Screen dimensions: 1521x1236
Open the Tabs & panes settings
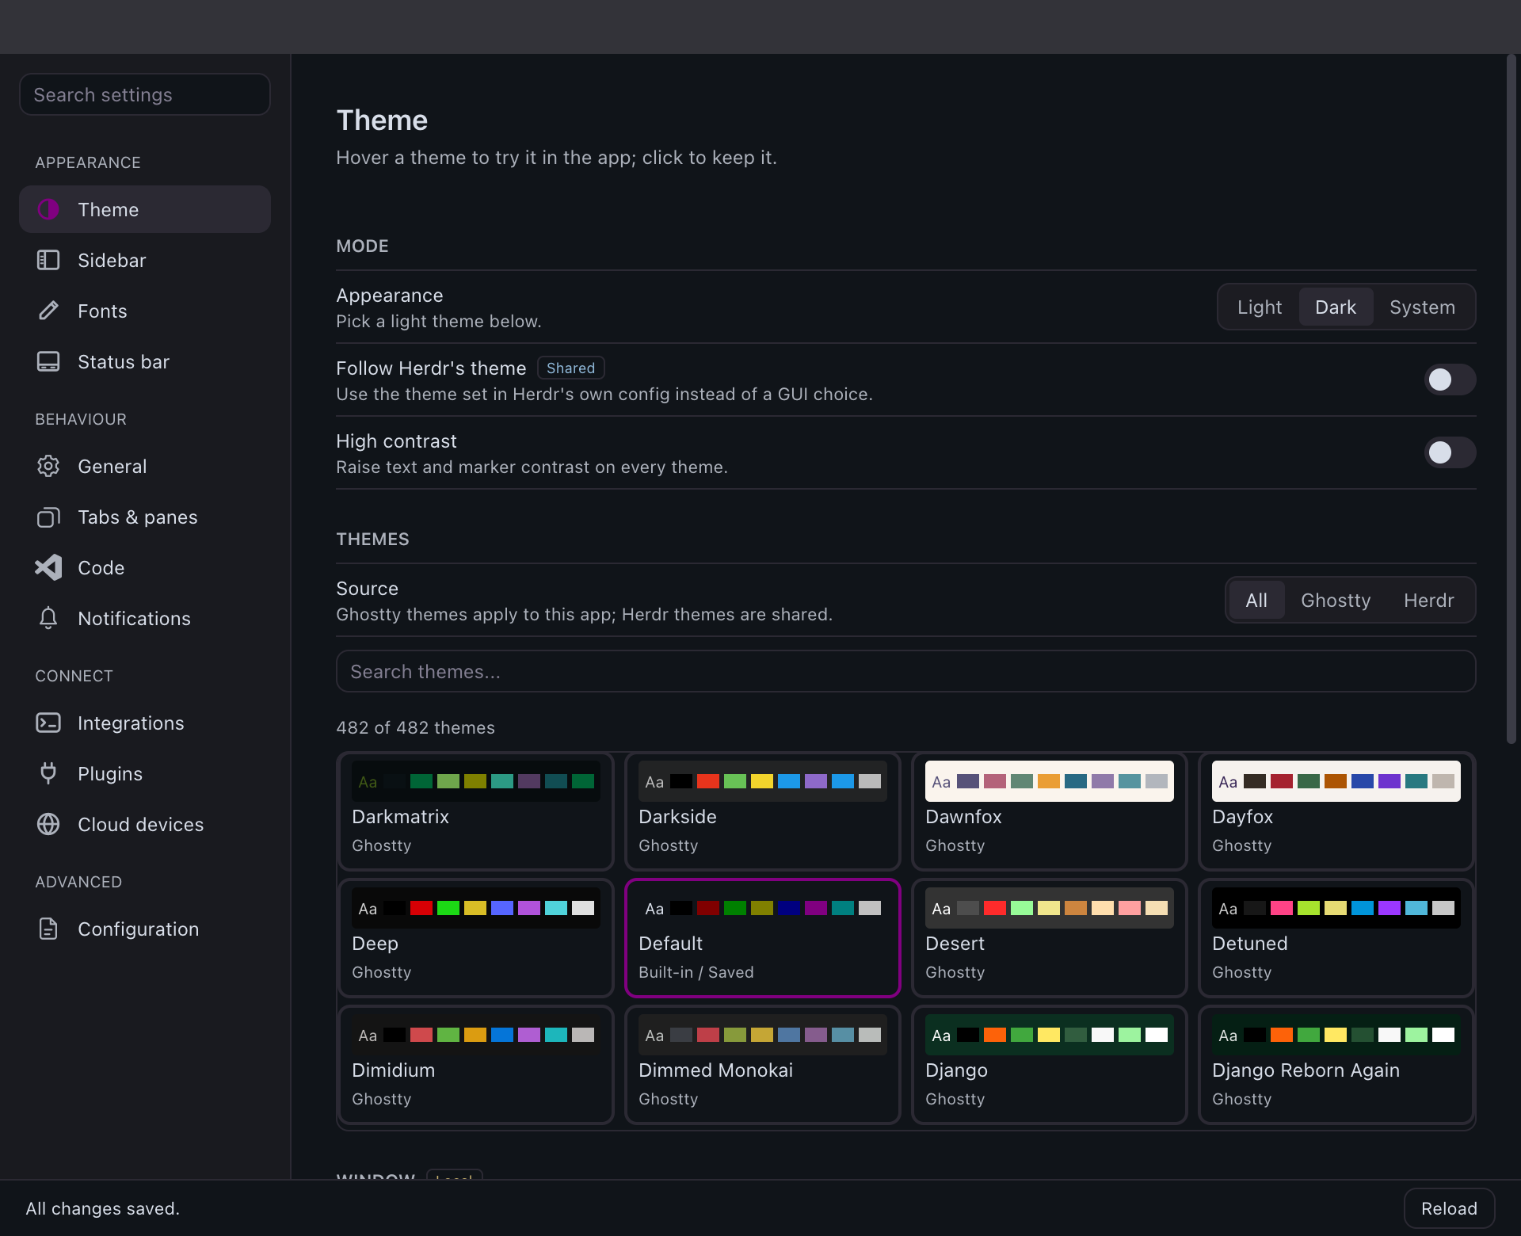[x=145, y=517]
